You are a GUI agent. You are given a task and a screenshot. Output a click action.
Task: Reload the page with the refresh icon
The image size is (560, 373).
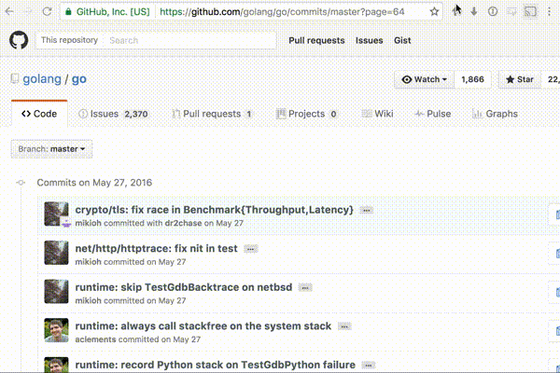(x=47, y=11)
